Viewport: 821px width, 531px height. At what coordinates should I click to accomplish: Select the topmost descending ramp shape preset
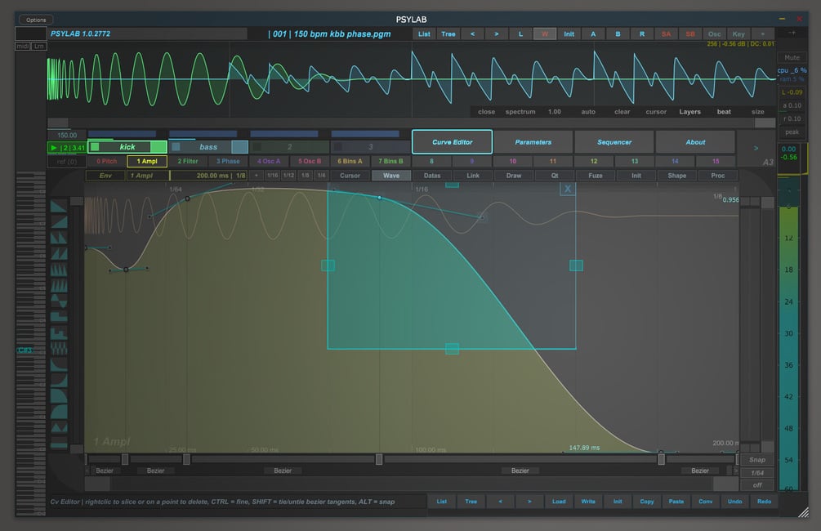59,206
